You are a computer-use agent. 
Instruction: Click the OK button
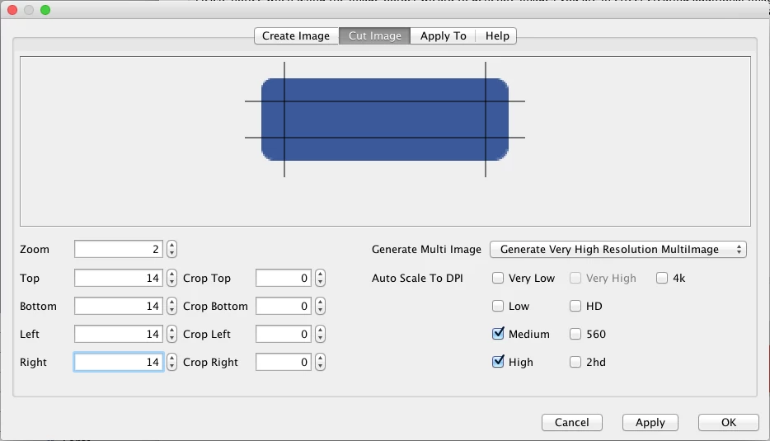728,422
